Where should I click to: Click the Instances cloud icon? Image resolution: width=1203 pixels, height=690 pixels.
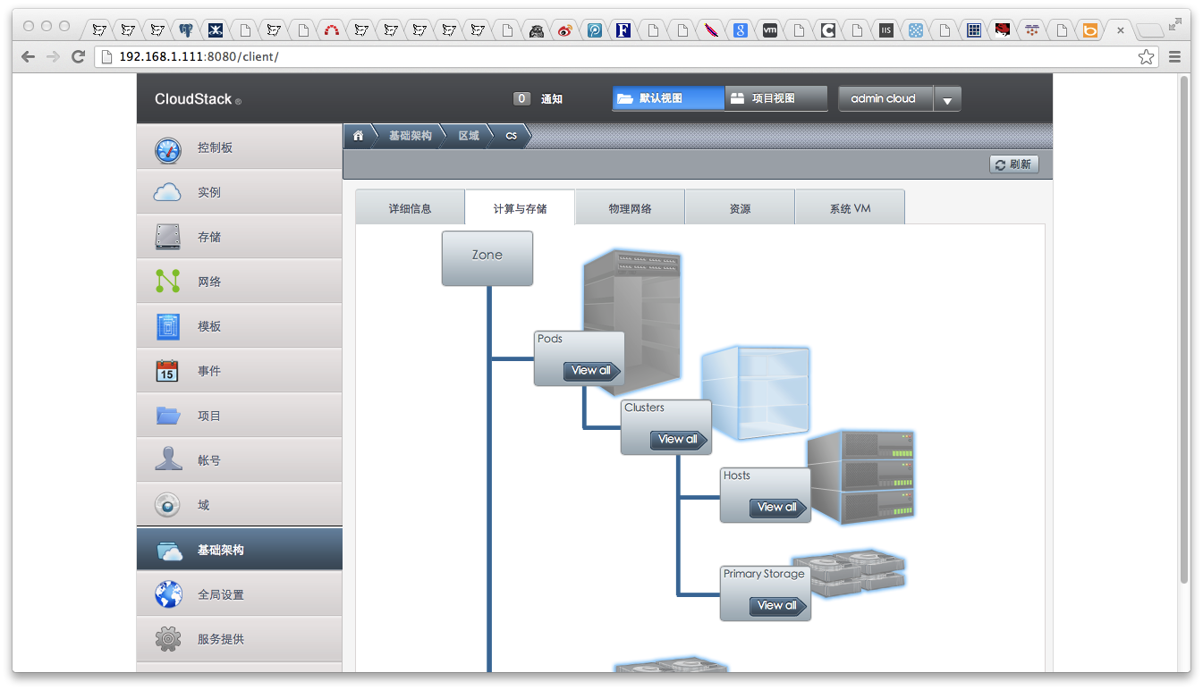pos(167,192)
